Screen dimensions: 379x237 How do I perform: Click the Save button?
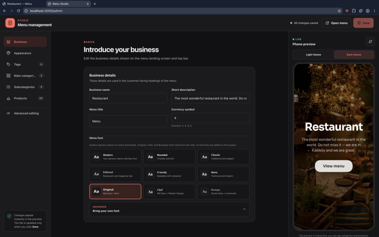363,23
